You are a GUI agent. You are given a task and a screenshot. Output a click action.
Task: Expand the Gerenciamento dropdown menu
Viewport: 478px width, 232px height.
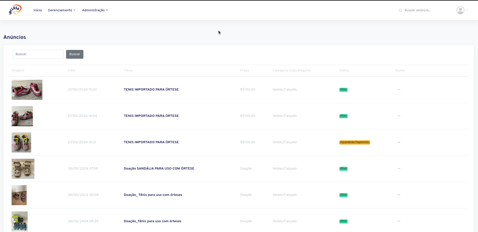coord(62,10)
